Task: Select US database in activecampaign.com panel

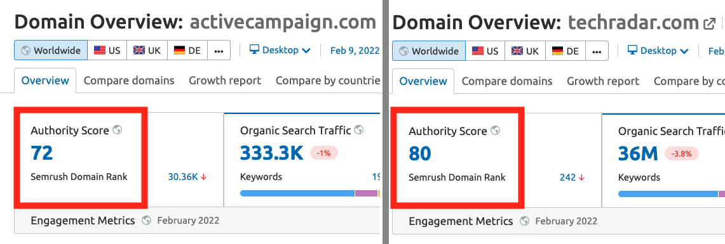Action: (107, 50)
